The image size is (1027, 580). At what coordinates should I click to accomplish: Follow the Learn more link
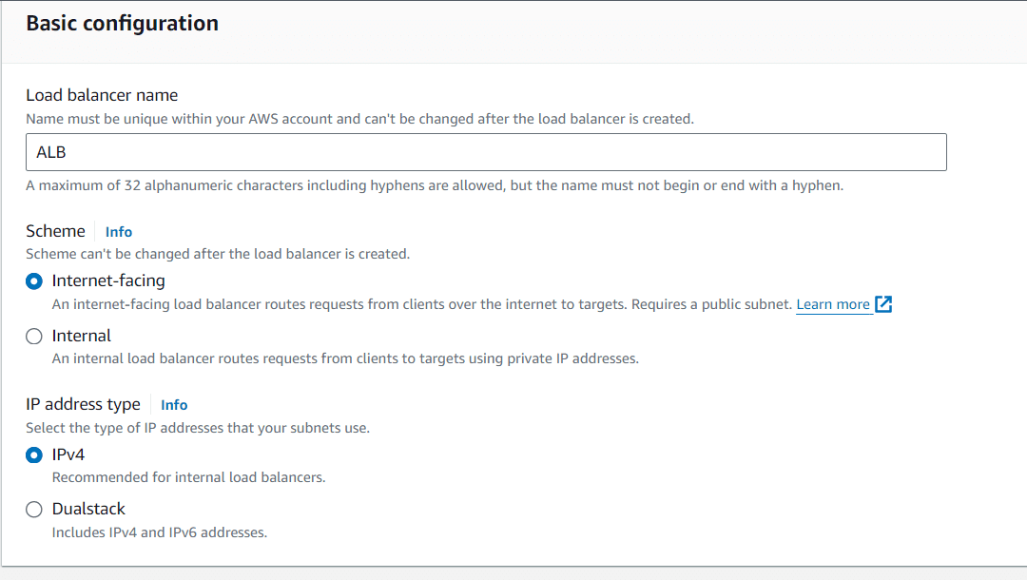[x=833, y=304]
